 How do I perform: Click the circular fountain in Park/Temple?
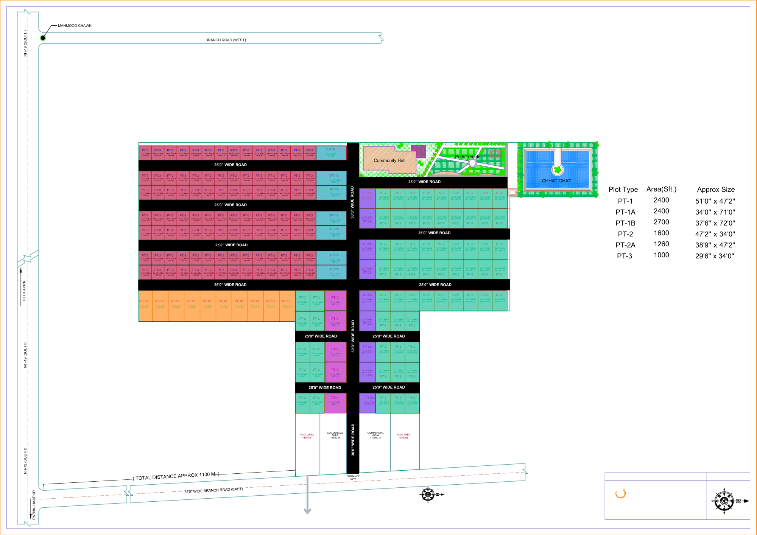472,163
